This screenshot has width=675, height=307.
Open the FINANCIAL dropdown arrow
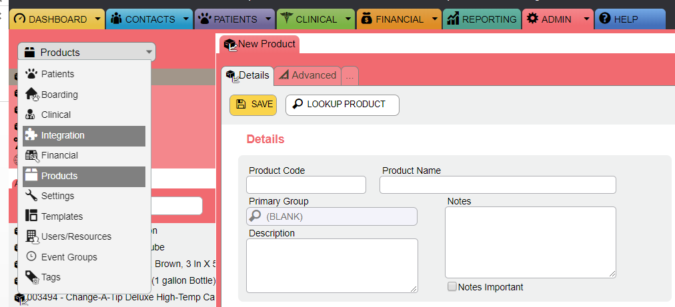click(434, 19)
